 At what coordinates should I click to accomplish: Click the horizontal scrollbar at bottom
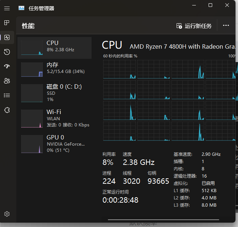164,220
